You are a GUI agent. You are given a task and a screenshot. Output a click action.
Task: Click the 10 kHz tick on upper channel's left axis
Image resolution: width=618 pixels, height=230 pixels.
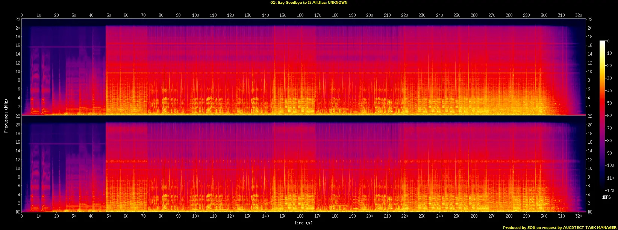[x=17, y=72]
